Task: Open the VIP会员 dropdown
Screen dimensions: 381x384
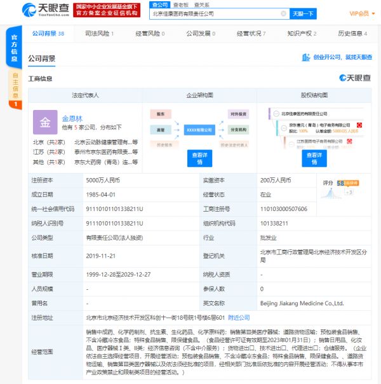Action: tap(363, 13)
